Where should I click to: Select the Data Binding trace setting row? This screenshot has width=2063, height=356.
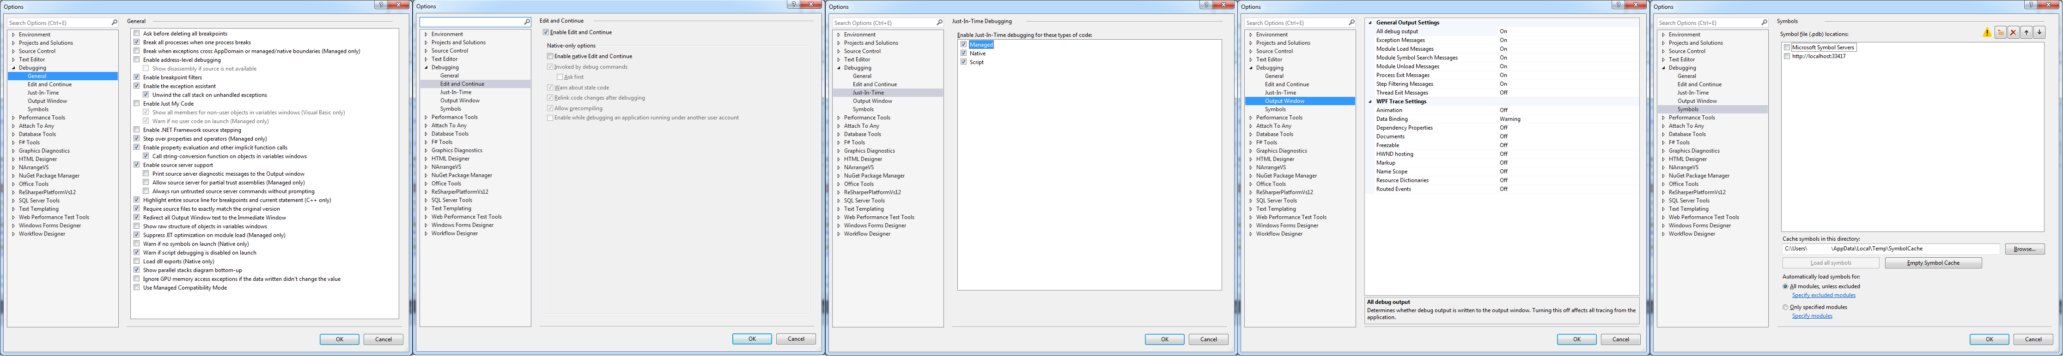click(1392, 119)
